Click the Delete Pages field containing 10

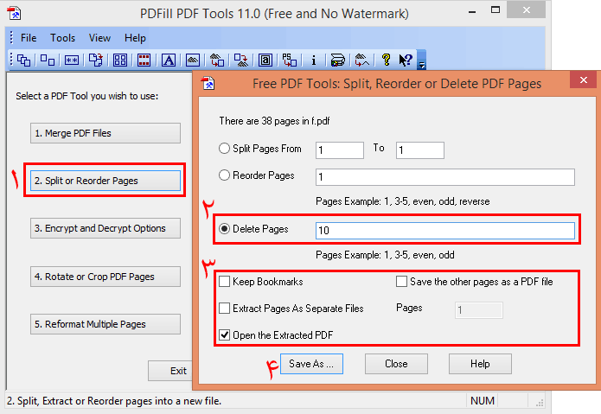click(x=445, y=231)
